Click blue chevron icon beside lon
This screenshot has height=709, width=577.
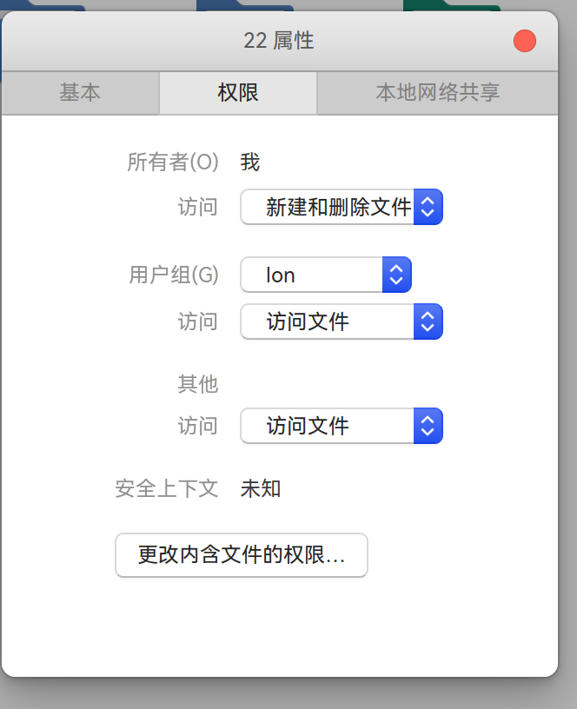[x=396, y=275]
